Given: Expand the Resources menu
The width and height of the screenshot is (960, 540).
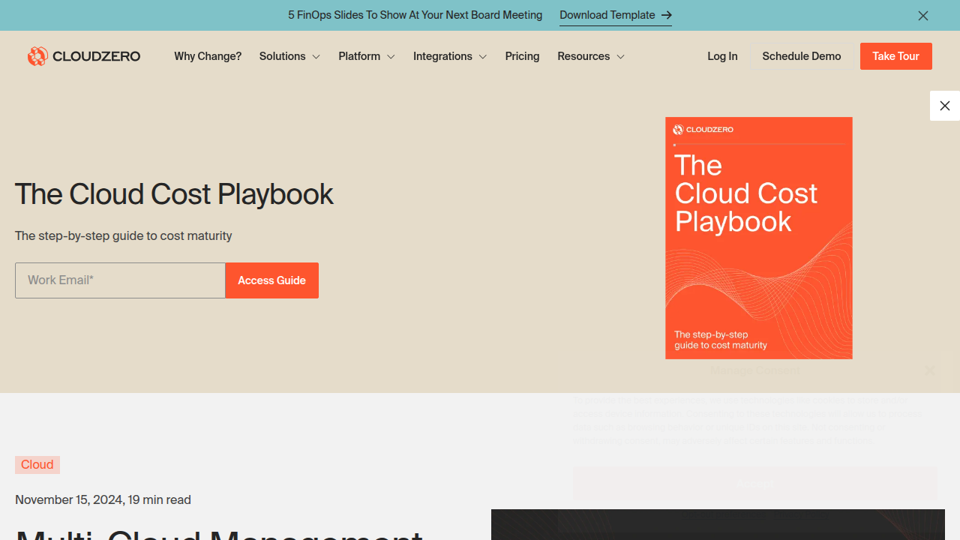Looking at the screenshot, I should [591, 56].
